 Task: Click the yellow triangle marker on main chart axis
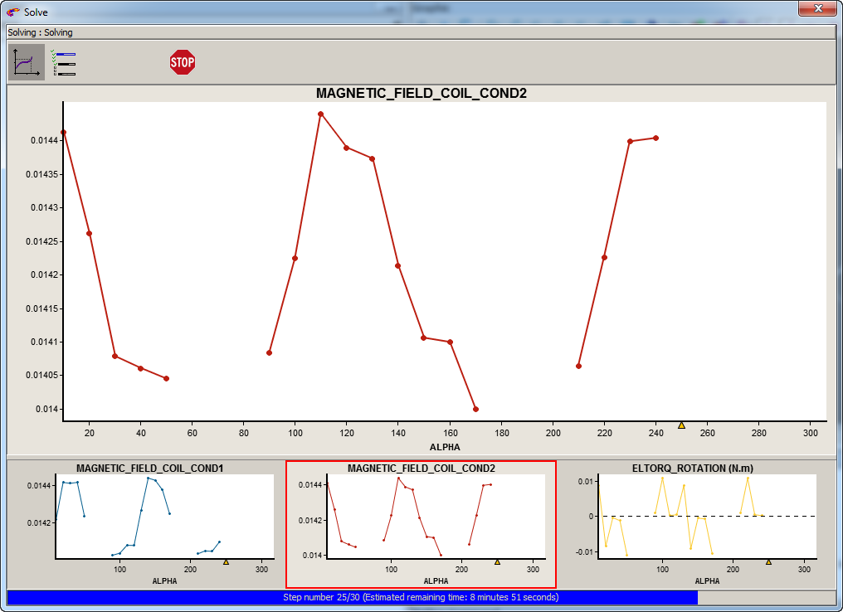pyautogui.click(x=681, y=425)
